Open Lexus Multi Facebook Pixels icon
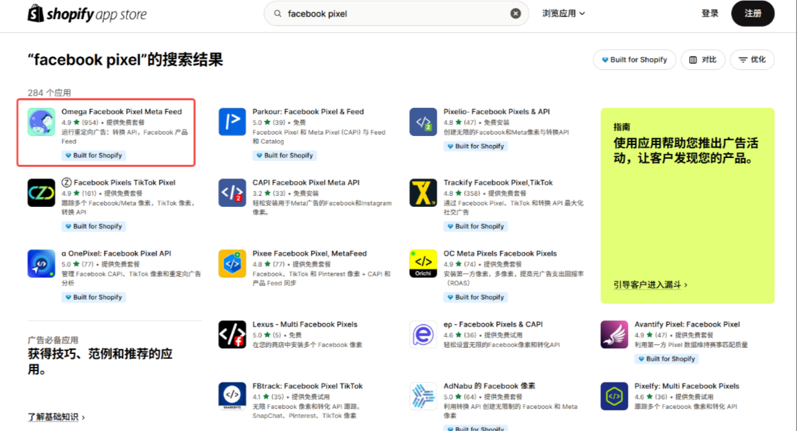 [232, 335]
